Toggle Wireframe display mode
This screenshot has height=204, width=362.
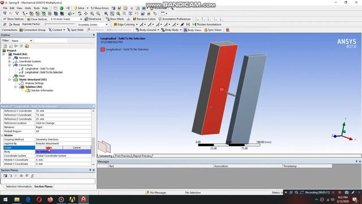(x=93, y=19)
